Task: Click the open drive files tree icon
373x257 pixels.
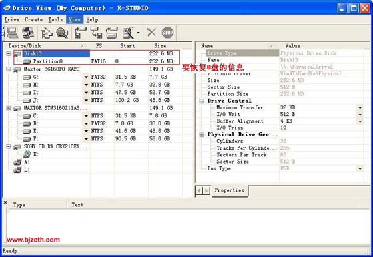Action: 47,33
